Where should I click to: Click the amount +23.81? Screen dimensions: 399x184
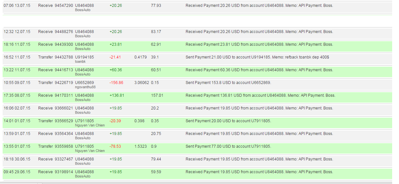coord(116,44)
